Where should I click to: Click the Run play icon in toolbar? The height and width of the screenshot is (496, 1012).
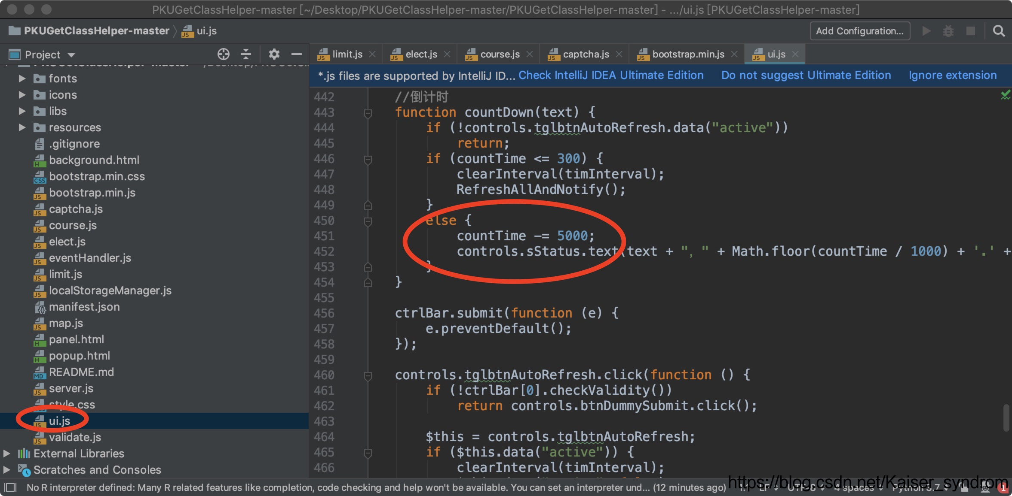coord(926,31)
